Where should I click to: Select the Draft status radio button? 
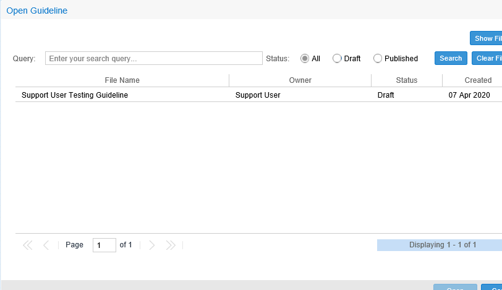coord(337,59)
